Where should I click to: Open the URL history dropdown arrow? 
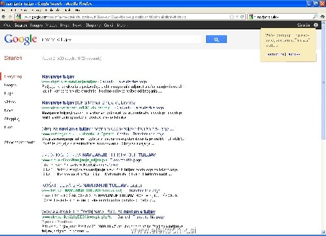(237, 17)
